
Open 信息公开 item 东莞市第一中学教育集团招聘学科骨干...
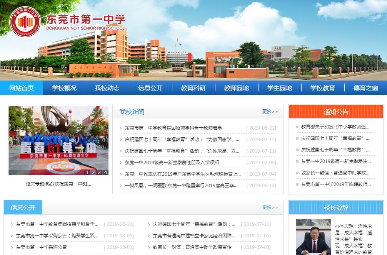(57, 224)
